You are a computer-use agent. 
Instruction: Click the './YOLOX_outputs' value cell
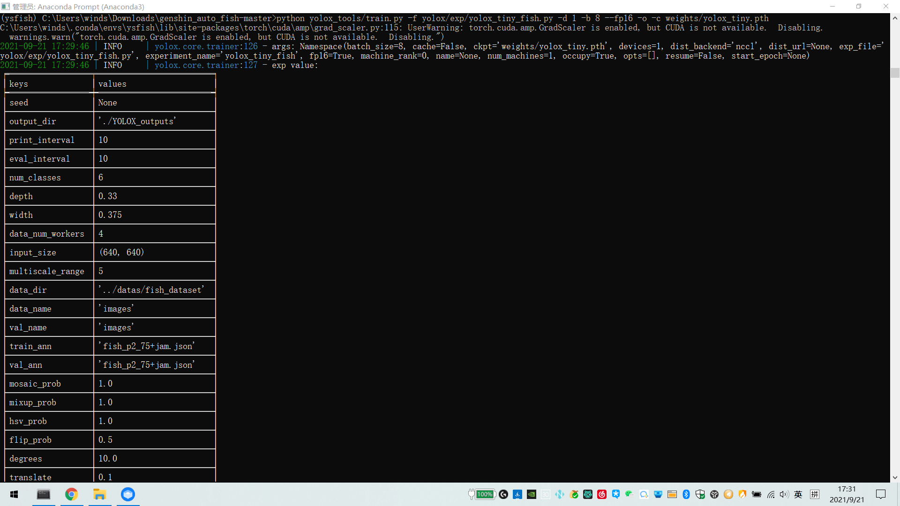coord(155,121)
